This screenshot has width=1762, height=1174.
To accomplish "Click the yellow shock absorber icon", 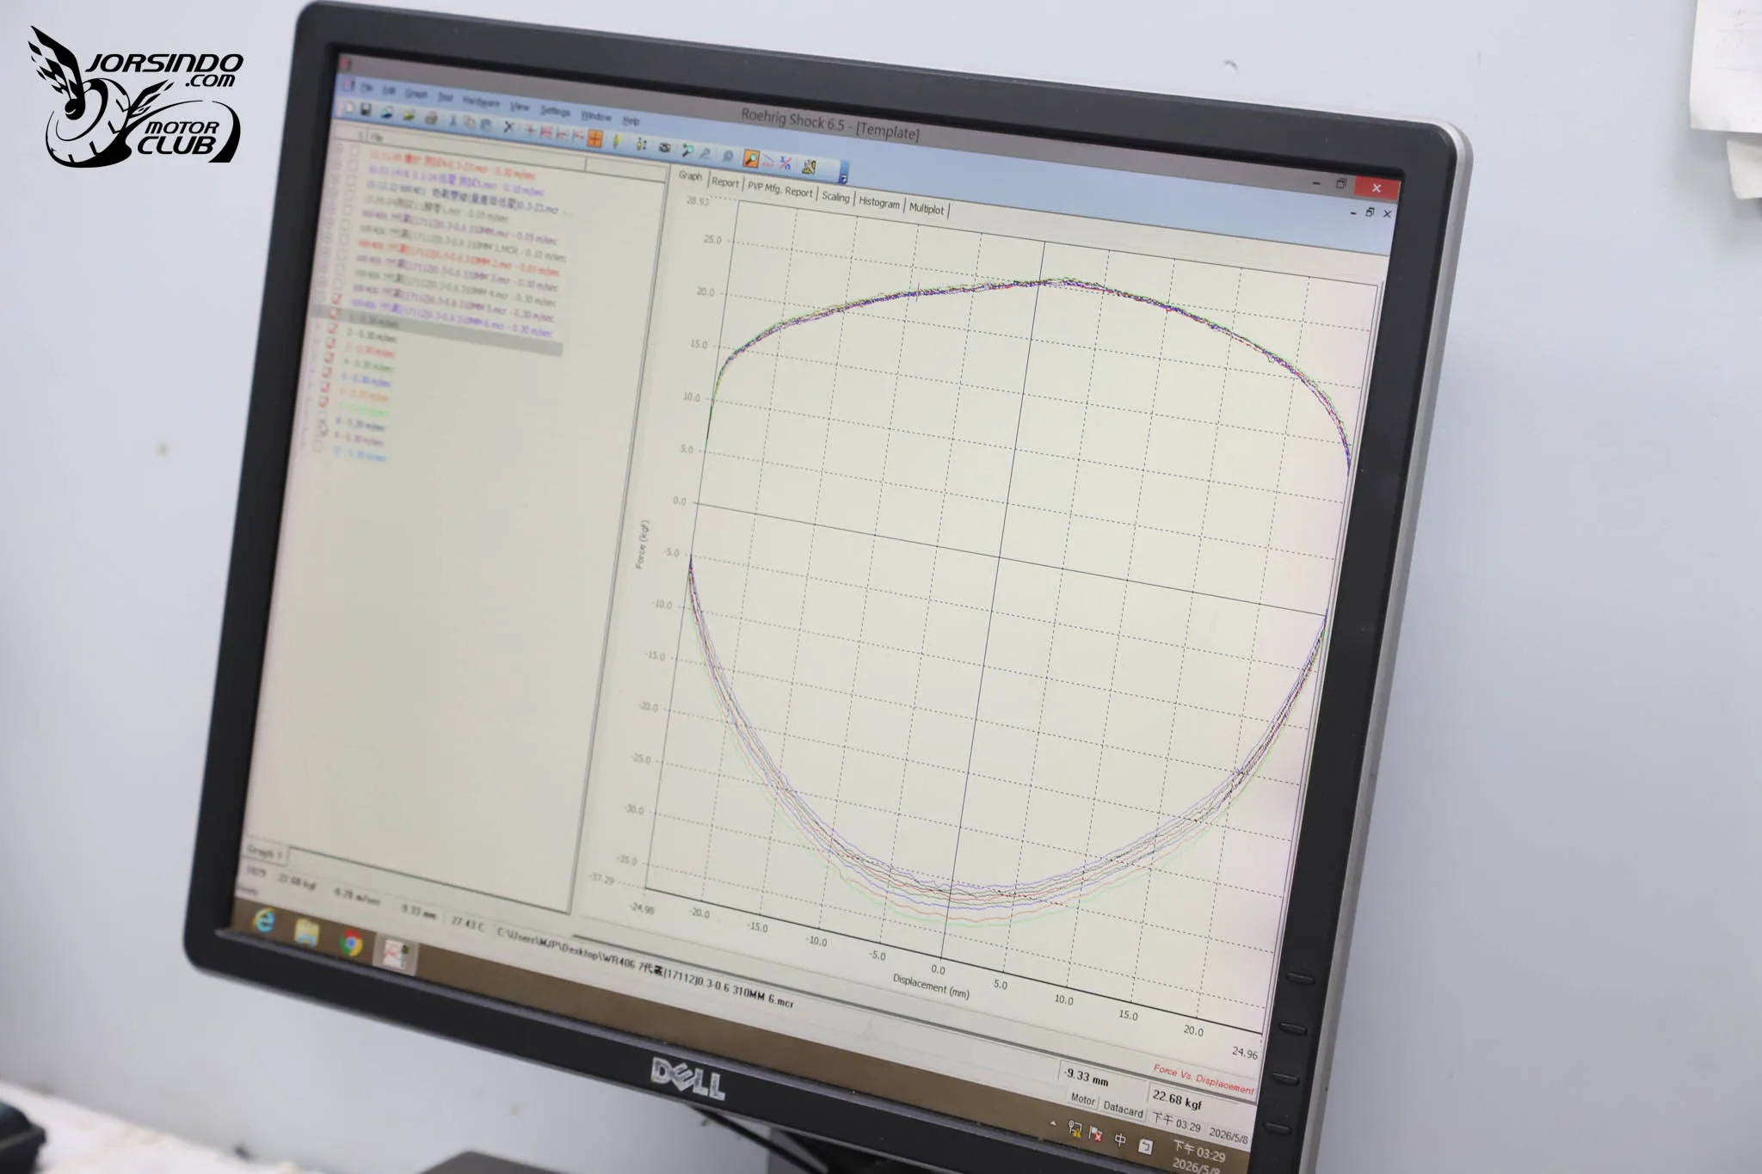I will pos(617,141).
